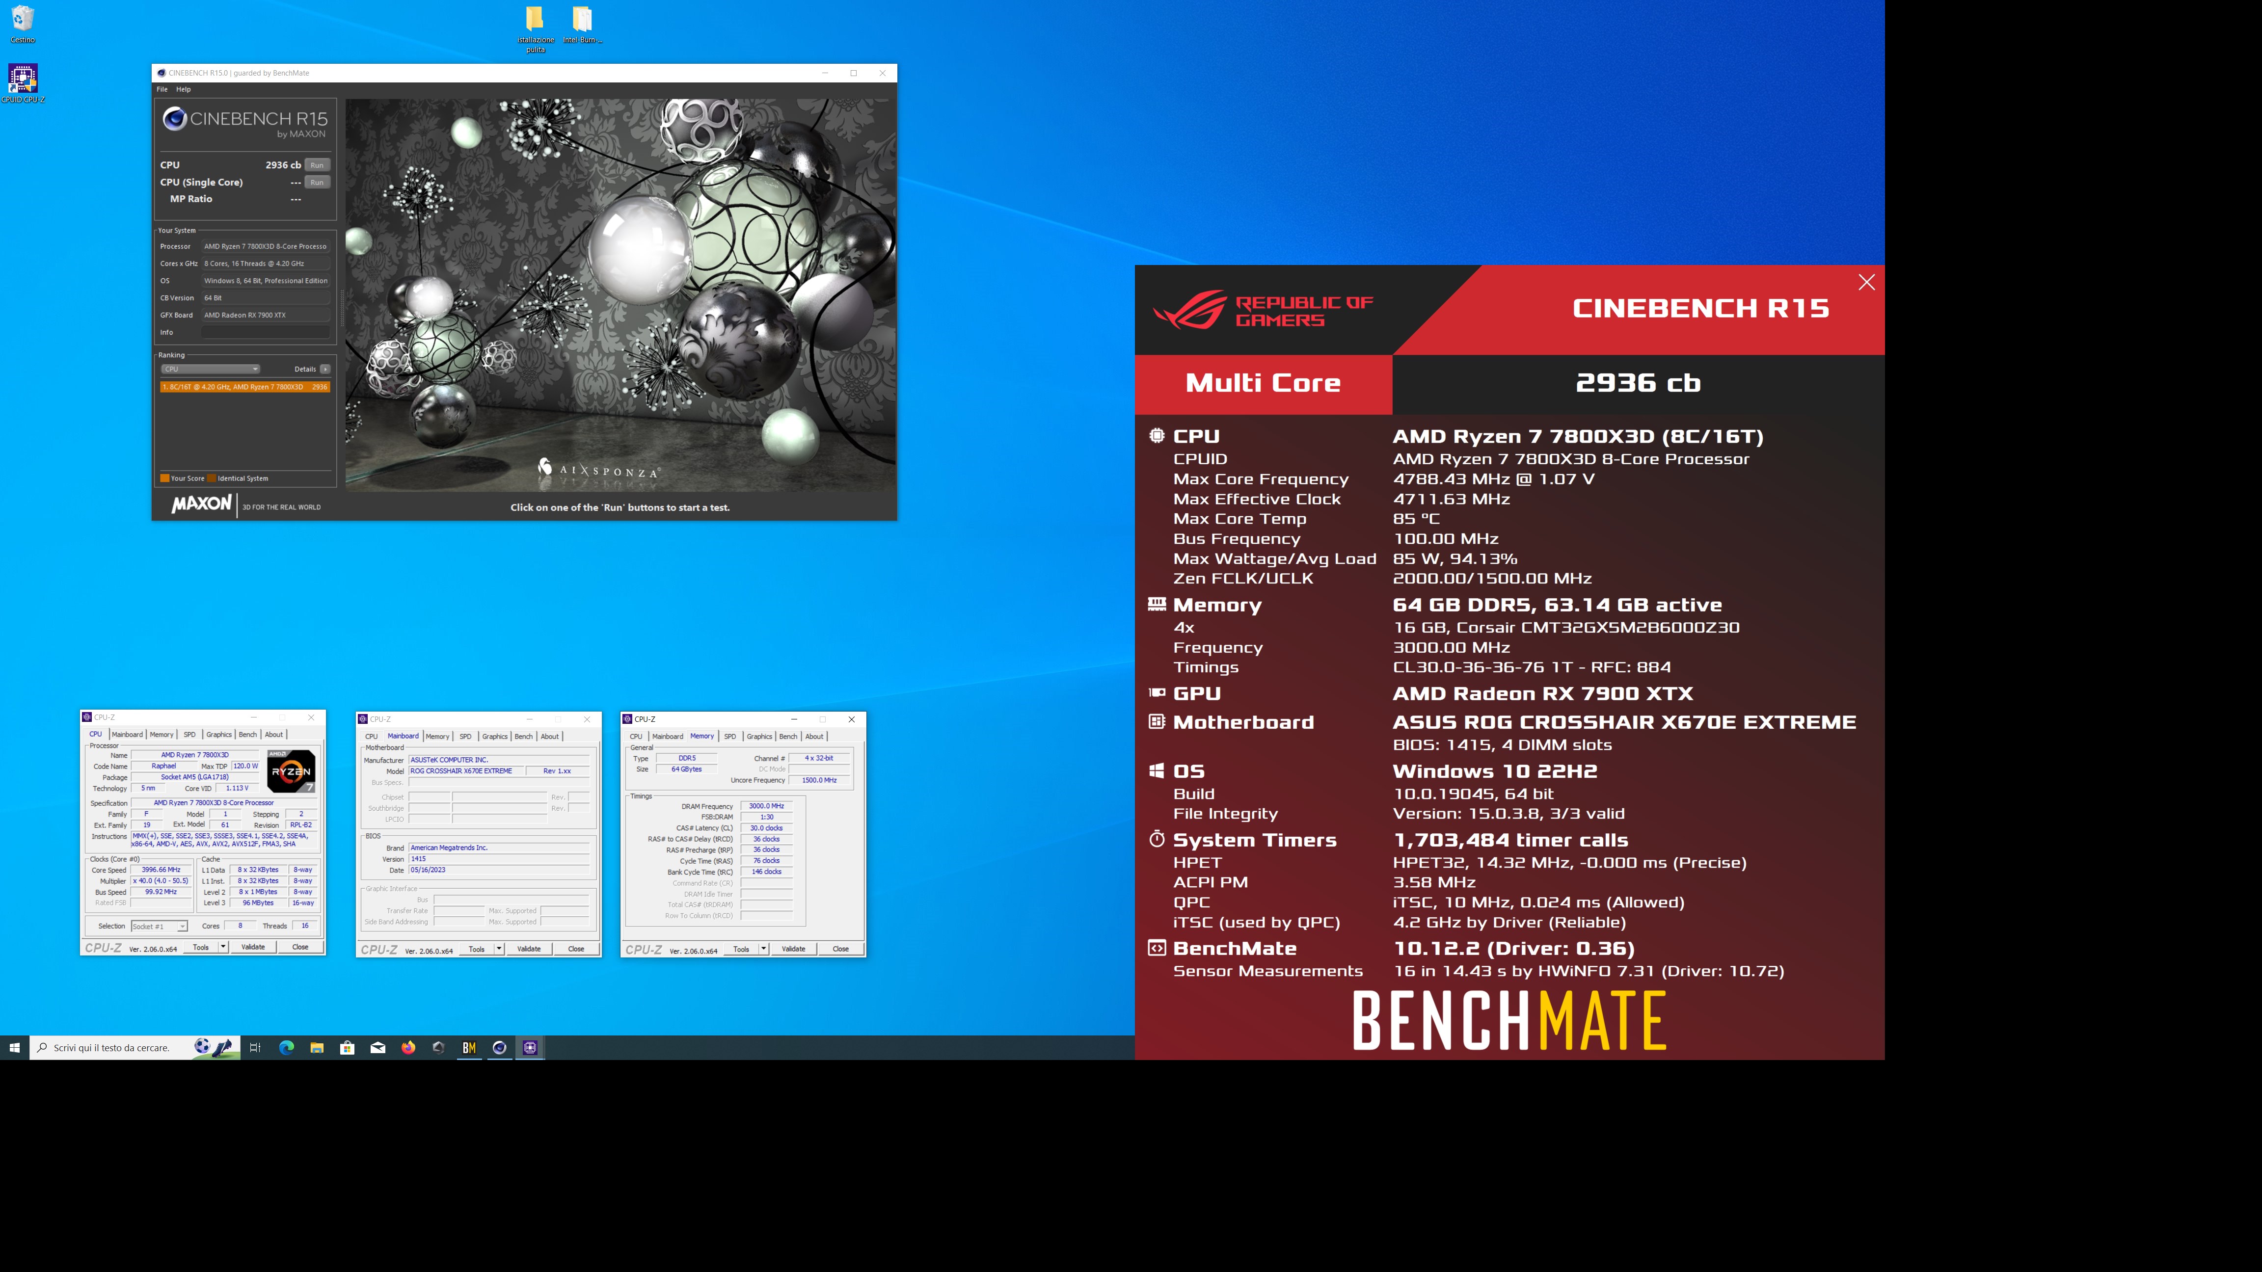
Task: Click 'Identical System' legend in Cinebench ranking
Action: click(238, 478)
